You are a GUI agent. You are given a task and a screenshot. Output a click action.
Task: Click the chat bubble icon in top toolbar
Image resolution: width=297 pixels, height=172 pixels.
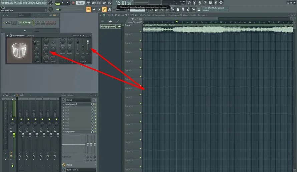click(x=221, y=3)
